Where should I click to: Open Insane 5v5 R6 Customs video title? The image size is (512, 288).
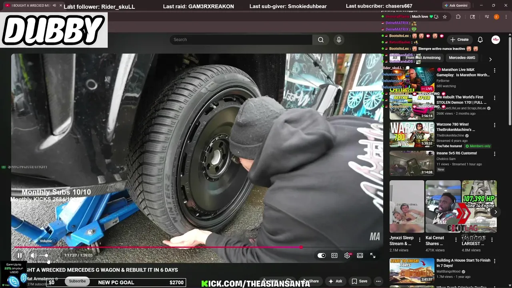pos(457,153)
